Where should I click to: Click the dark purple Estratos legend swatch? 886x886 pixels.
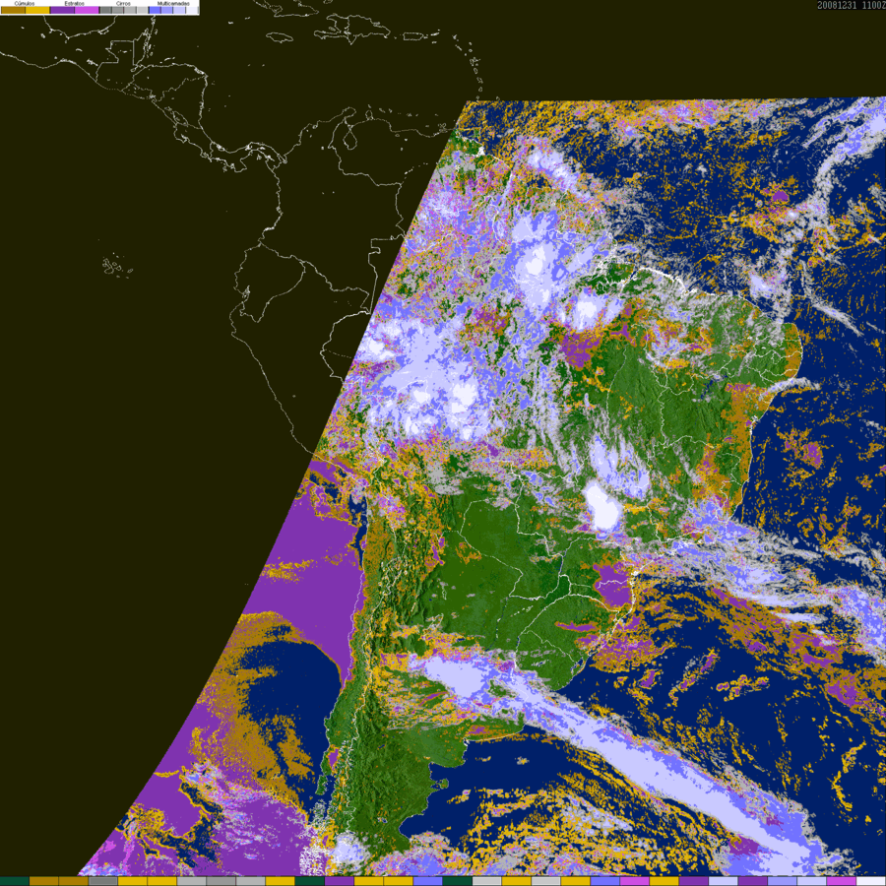tap(62, 10)
